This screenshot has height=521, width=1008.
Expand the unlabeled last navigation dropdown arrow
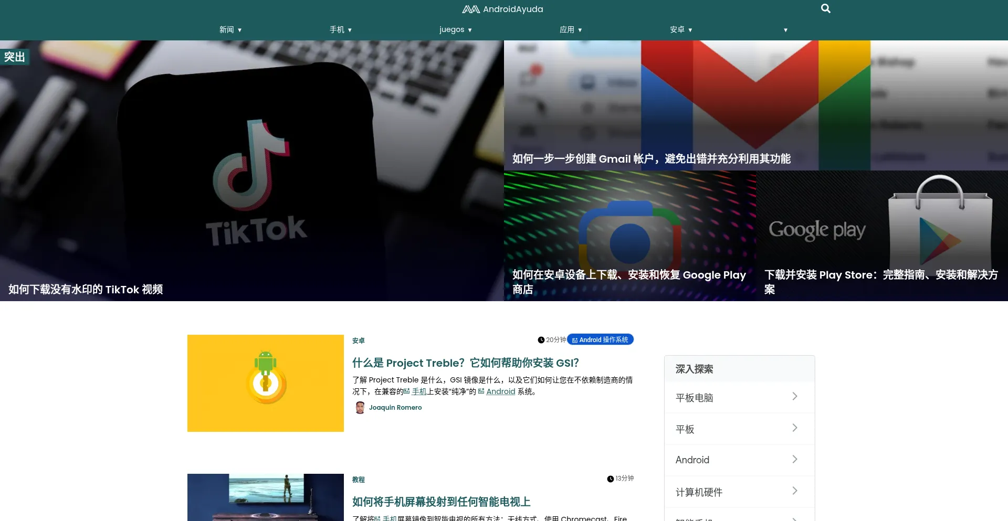785,30
